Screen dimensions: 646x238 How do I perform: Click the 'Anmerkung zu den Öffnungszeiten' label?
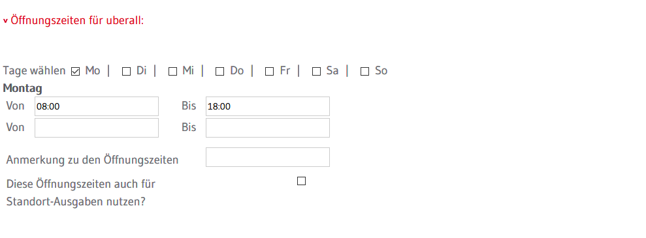[92, 160]
